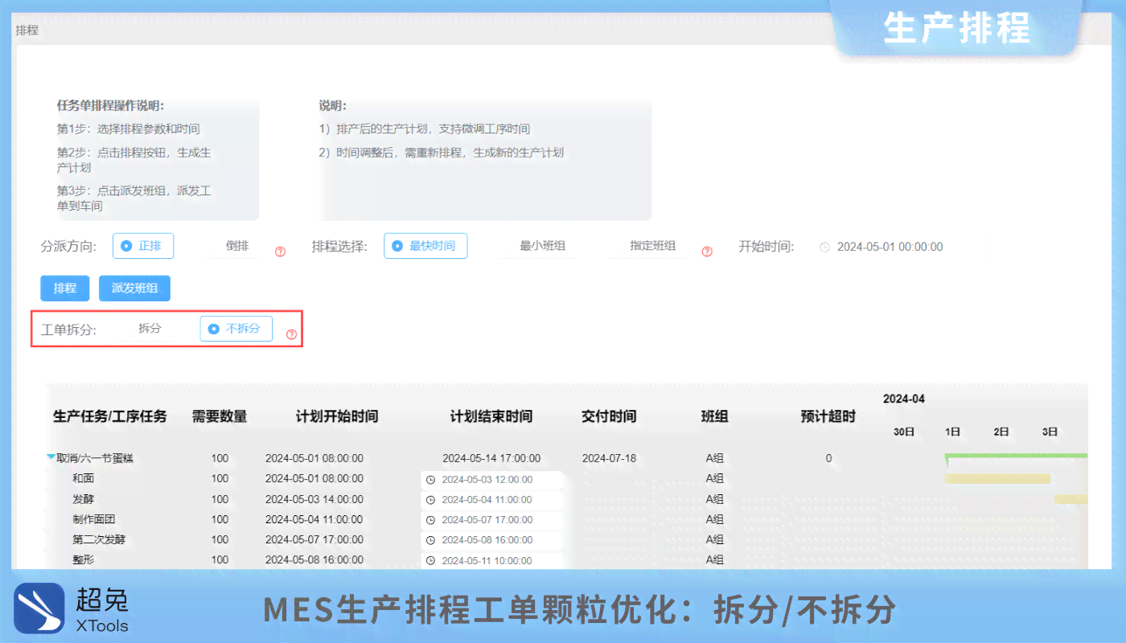Screen dimensions: 1126x643
Task: Click the 需要数量 column header
Action: 220,416
